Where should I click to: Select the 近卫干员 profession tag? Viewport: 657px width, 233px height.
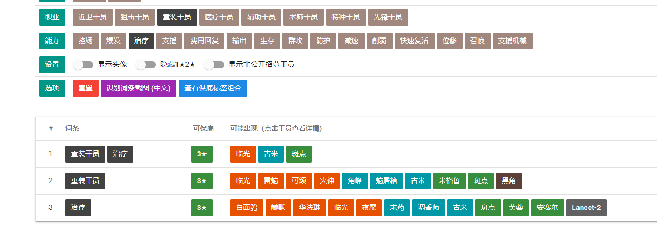[x=93, y=17]
